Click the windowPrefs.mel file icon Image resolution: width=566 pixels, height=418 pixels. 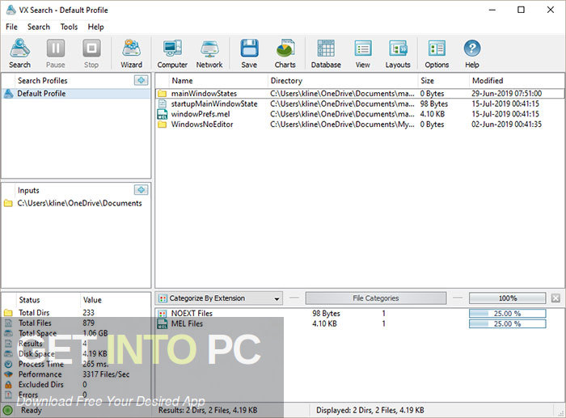162,114
